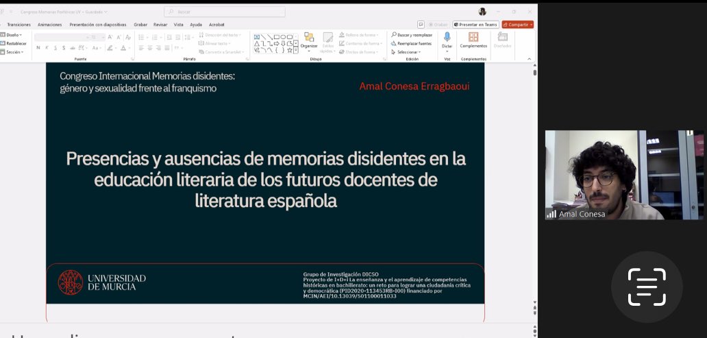Click the scan text overlay icon

647,287
